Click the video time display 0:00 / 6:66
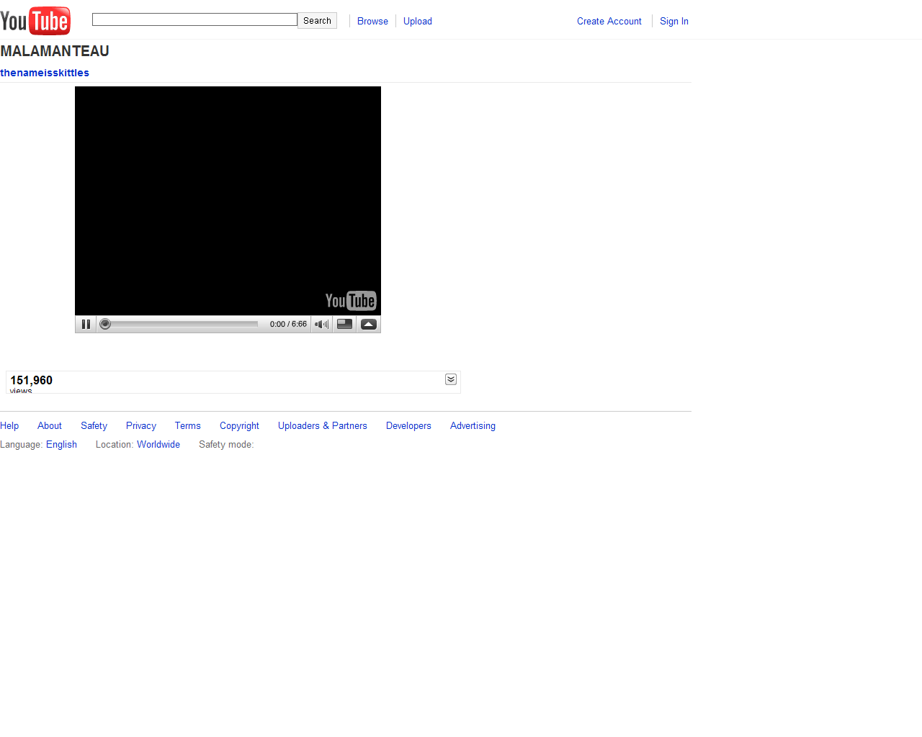Screen dimensions: 922x737 click(288, 324)
